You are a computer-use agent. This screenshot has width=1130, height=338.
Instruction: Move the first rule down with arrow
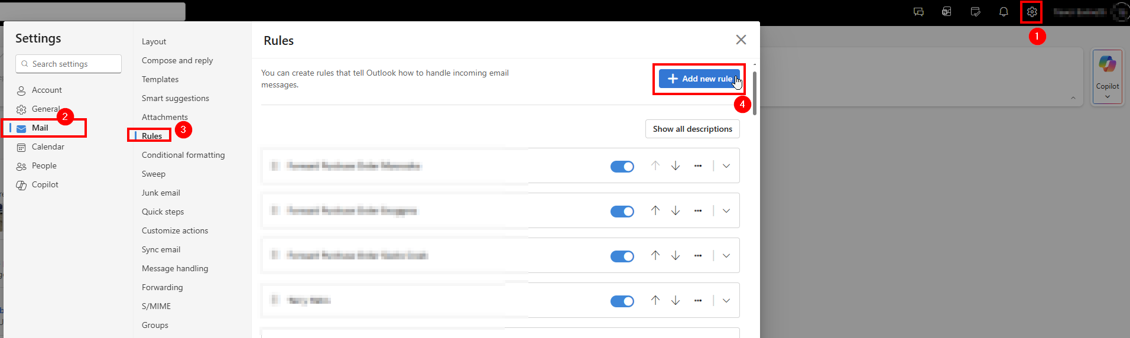[x=676, y=166]
